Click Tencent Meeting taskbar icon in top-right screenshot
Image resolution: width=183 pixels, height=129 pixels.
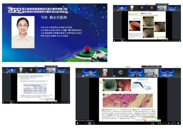[122, 41]
